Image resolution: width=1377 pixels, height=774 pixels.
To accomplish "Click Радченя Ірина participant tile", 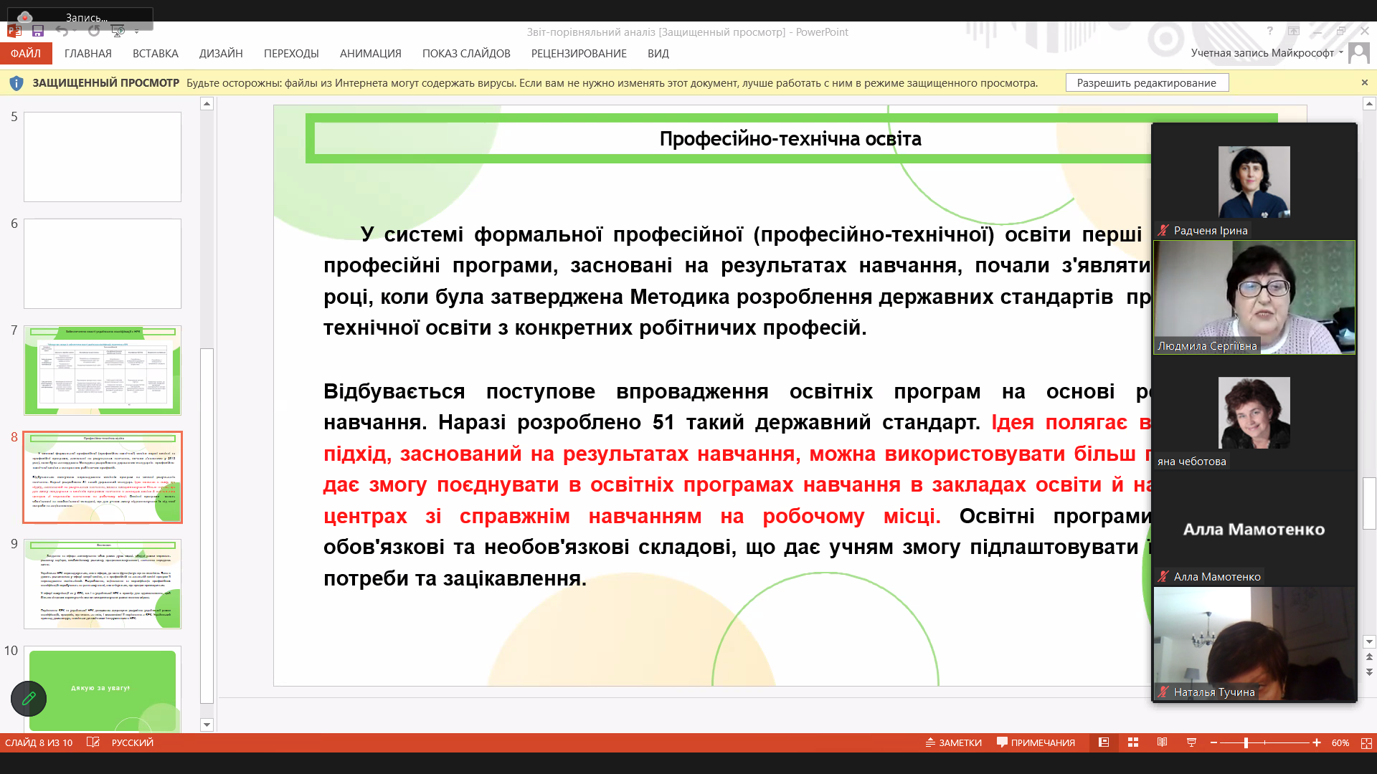I will click(1254, 182).
